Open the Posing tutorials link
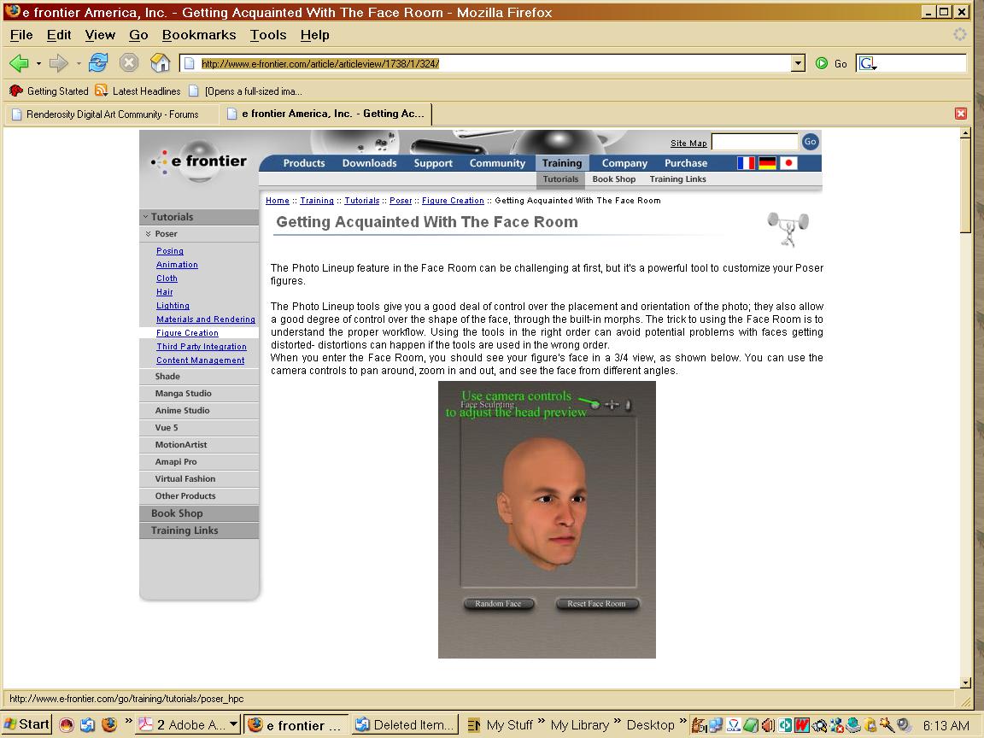 point(169,251)
